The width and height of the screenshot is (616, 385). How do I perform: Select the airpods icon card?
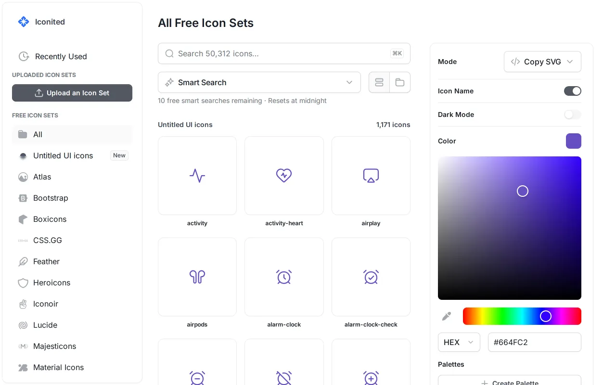(197, 277)
